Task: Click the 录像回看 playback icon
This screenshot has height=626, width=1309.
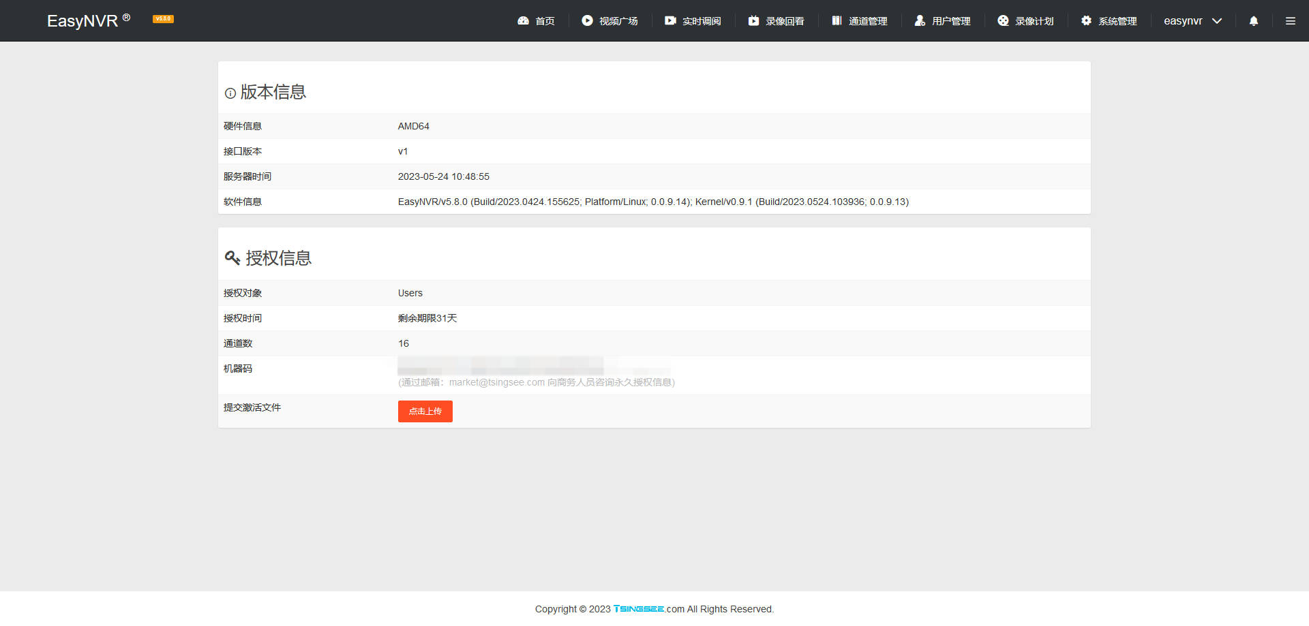Action: [x=753, y=21]
